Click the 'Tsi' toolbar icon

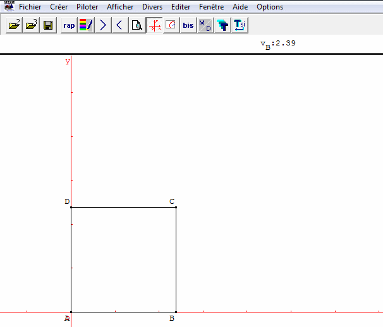pyautogui.click(x=239, y=25)
